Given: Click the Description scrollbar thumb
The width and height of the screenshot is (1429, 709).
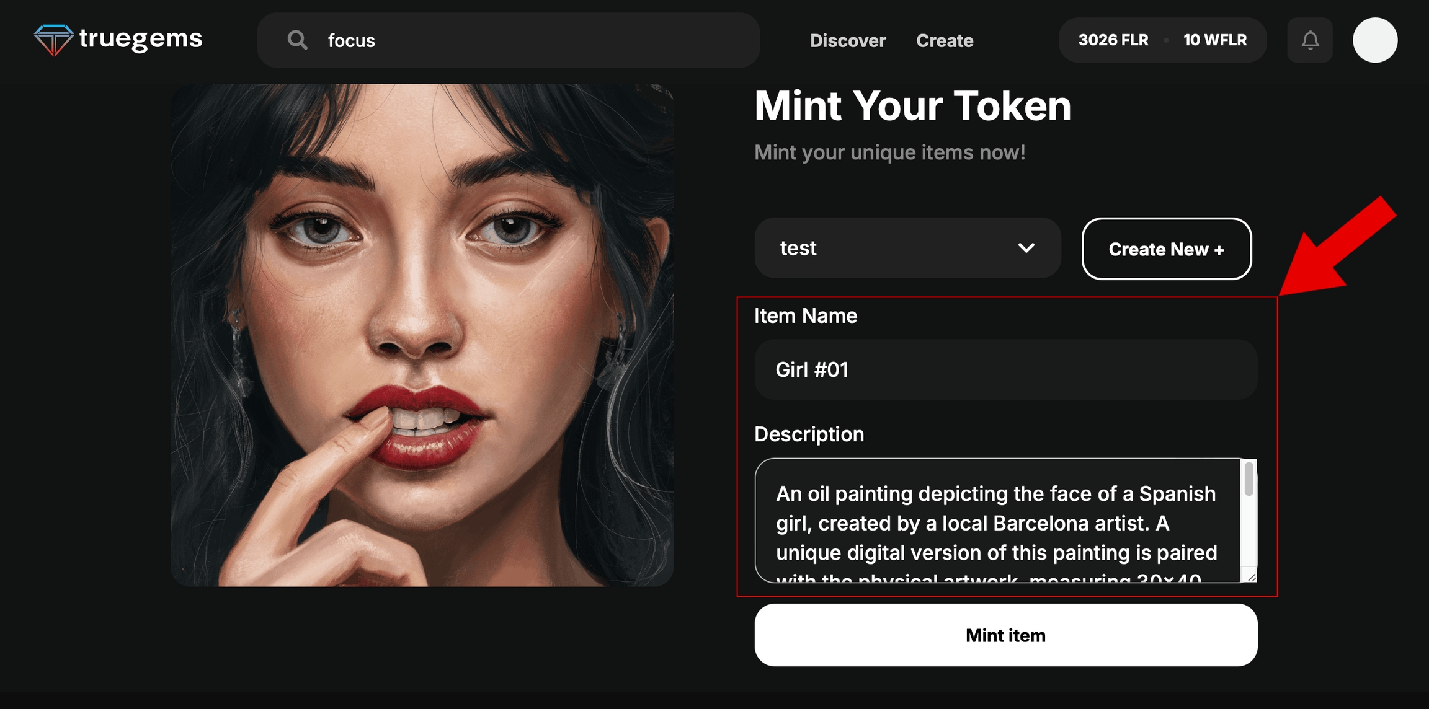Looking at the screenshot, I should [x=1249, y=479].
